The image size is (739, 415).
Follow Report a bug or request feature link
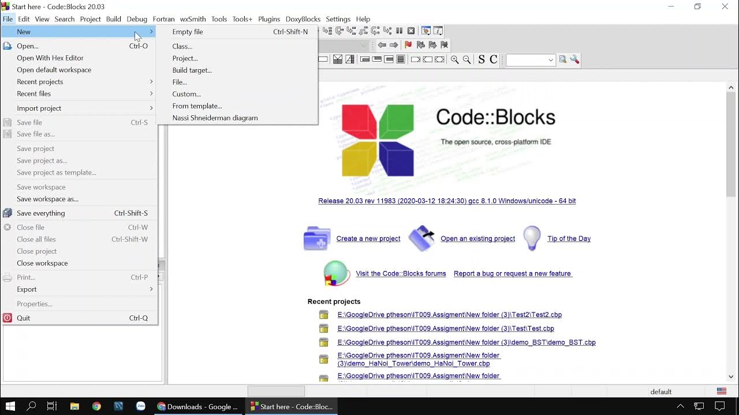pos(513,274)
